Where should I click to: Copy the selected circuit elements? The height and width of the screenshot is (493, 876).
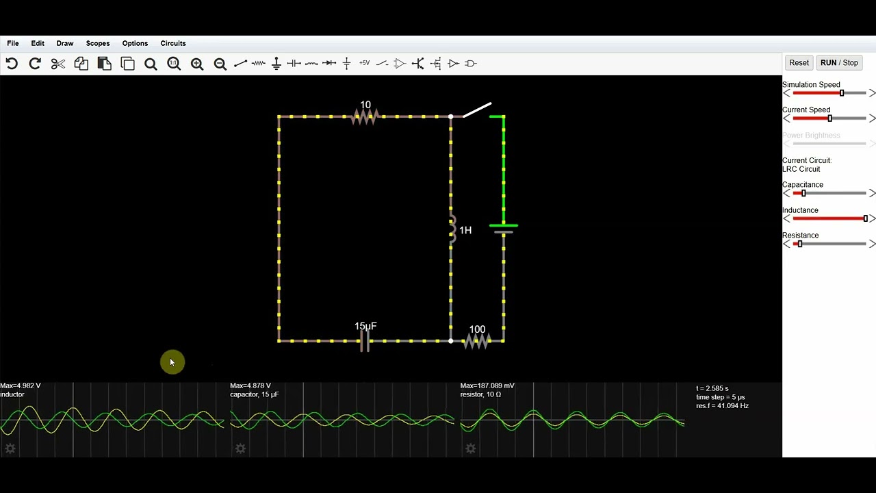tap(81, 64)
